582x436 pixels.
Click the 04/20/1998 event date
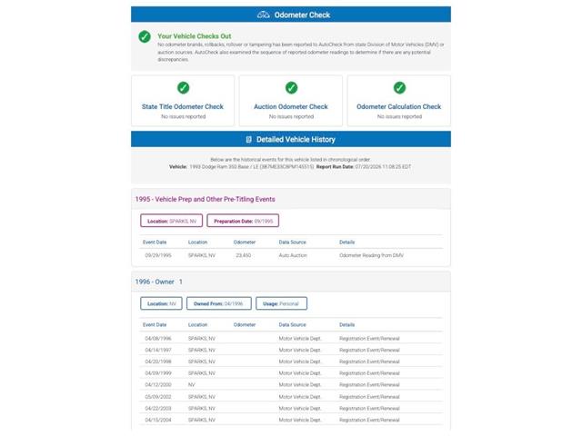tap(158, 362)
